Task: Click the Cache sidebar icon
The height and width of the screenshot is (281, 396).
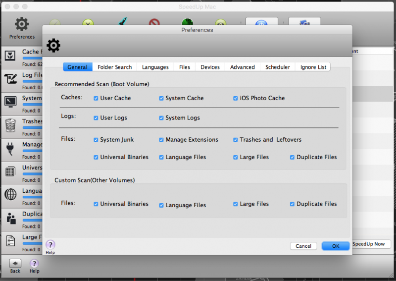Action: pos(10,56)
